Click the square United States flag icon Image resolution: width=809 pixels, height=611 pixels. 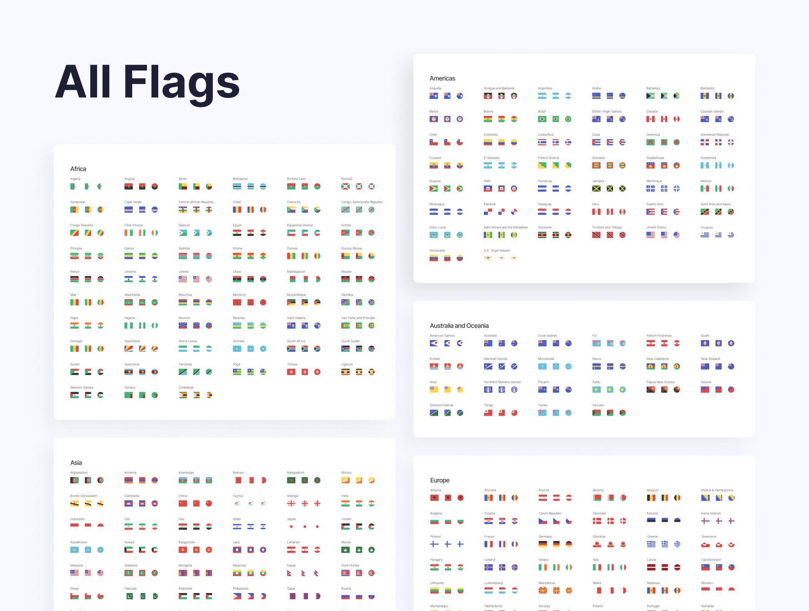coord(664,235)
